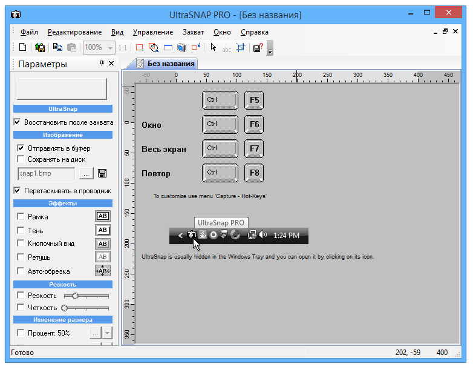Enable Сохранять на диск
The image size is (473, 378).
[x=21, y=159]
